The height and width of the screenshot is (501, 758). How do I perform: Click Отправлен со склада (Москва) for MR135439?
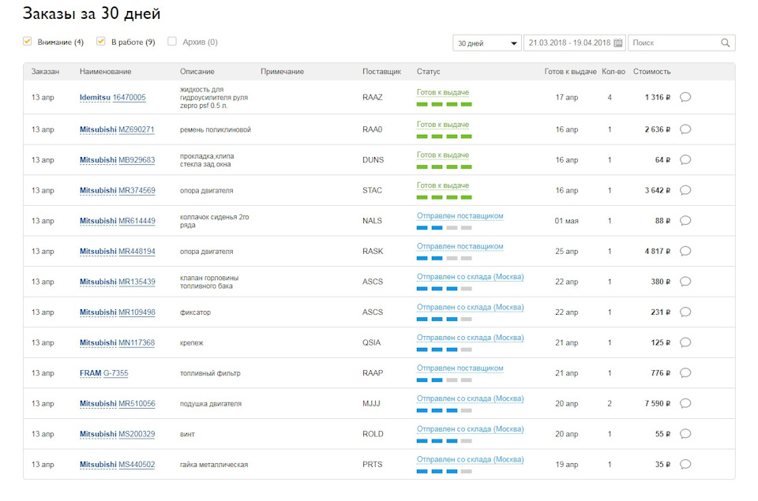tap(471, 277)
